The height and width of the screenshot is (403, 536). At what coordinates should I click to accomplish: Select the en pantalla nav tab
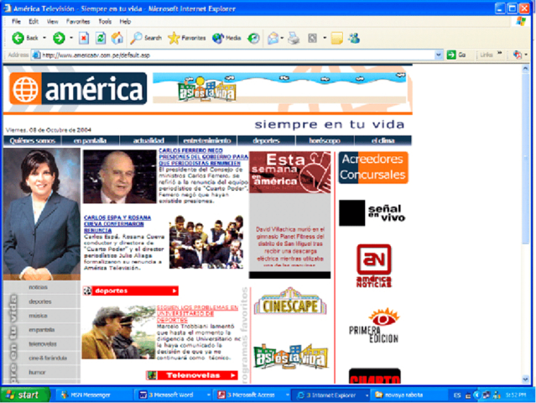click(x=91, y=140)
